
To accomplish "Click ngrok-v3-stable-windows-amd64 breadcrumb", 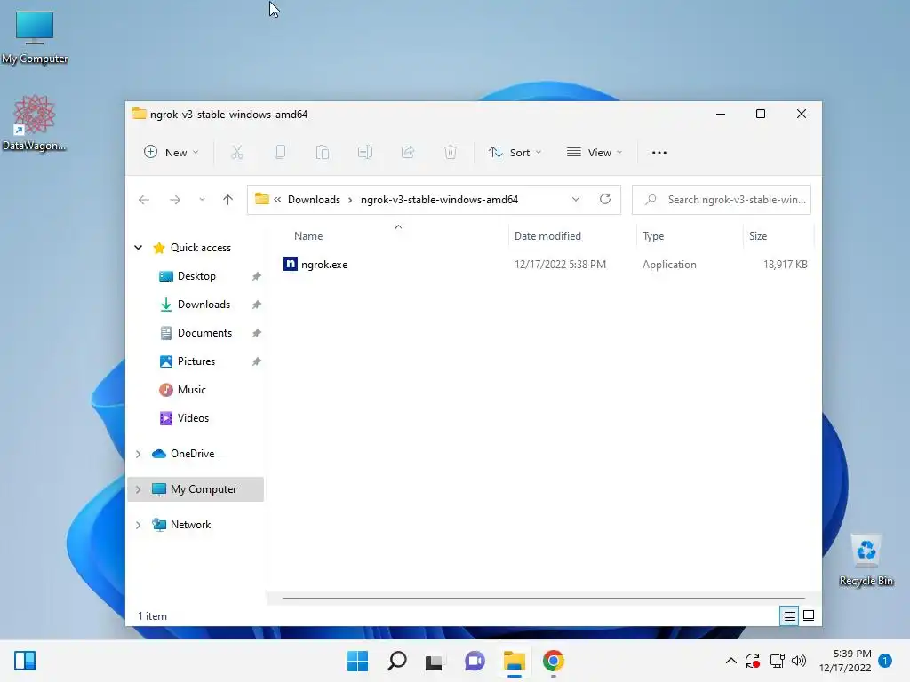I will click(439, 200).
